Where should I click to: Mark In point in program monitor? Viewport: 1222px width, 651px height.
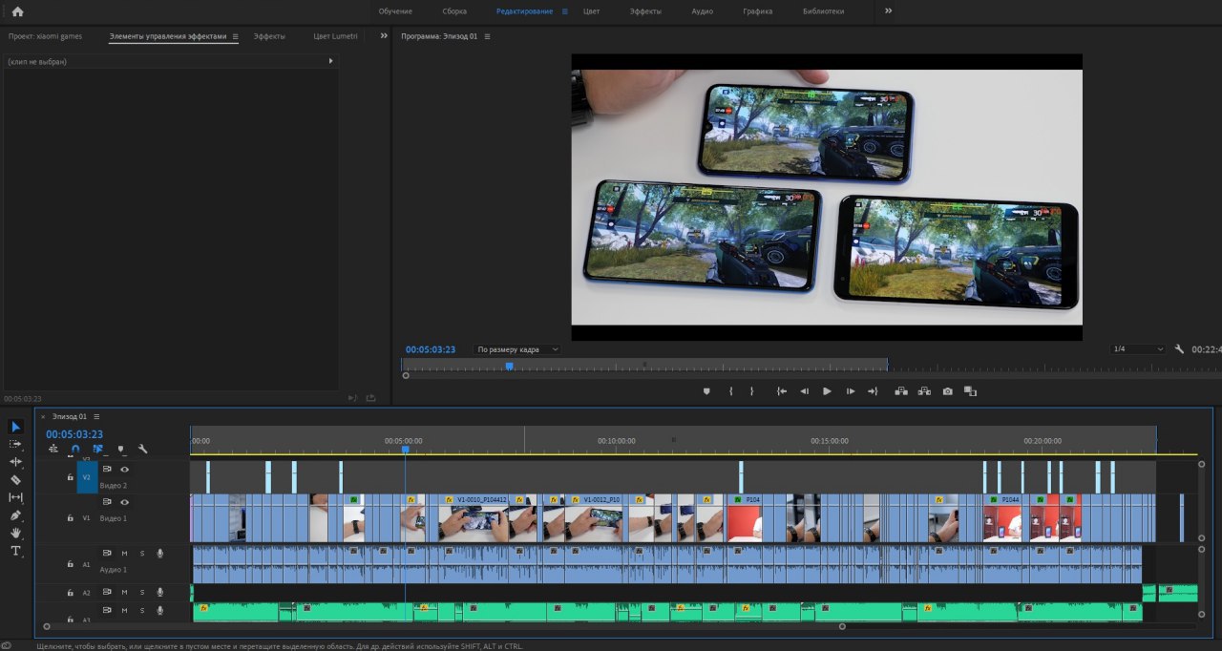[730, 391]
